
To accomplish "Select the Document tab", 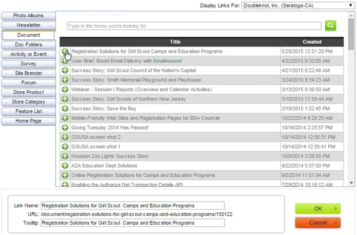I will click(28, 35).
